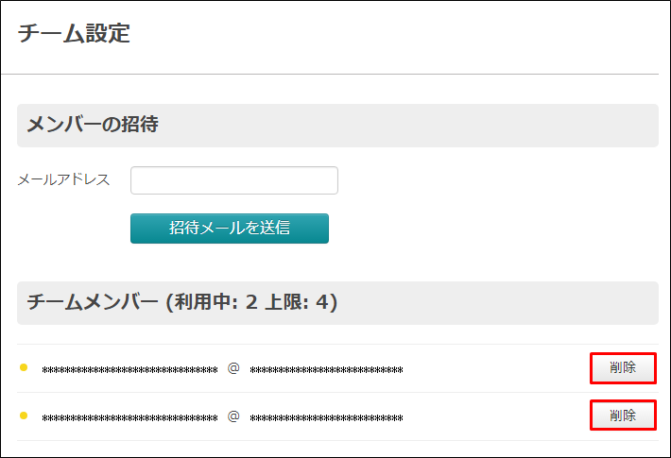This screenshot has height=458, width=671.
Task: Click the @ symbol in first member row
Action: pos(233,368)
